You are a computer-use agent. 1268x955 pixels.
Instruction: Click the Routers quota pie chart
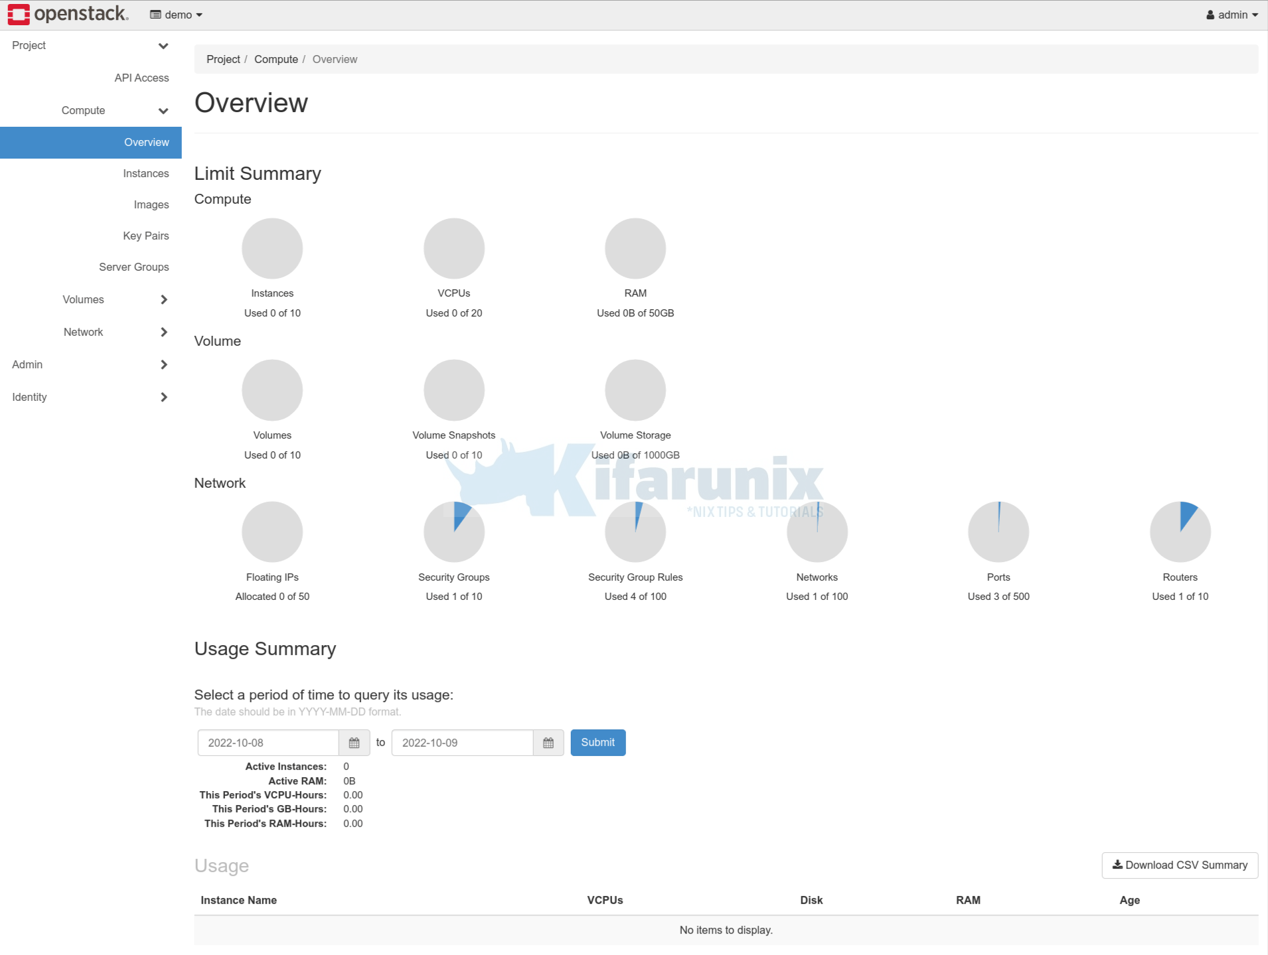pos(1180,531)
